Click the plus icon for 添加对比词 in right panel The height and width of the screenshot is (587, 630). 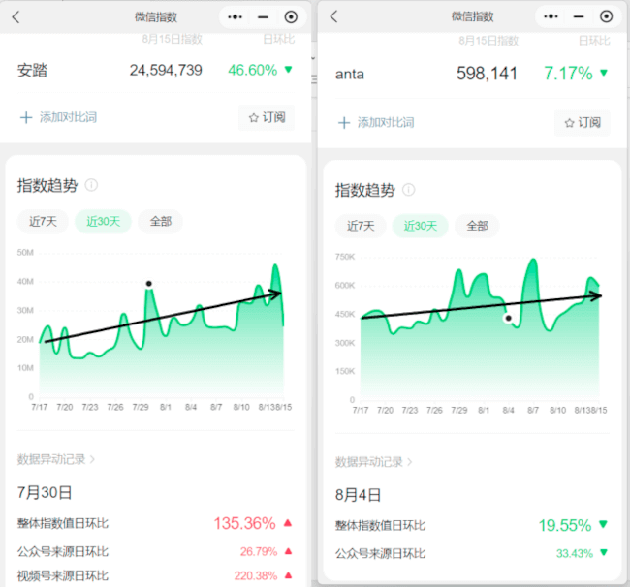[x=344, y=122]
